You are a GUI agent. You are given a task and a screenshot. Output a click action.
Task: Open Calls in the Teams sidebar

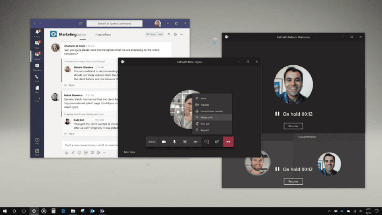click(x=37, y=78)
